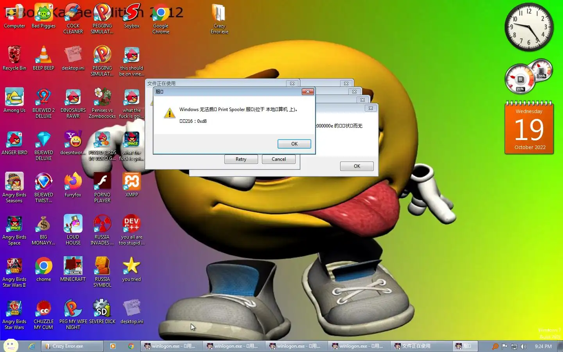
Task: Launch the Among Us shortcut
Action: pos(14,101)
